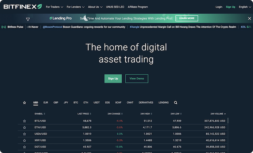This screenshot has width=253, height=153.
Task: Open the About Us dropdown
Action: (x=95, y=7)
